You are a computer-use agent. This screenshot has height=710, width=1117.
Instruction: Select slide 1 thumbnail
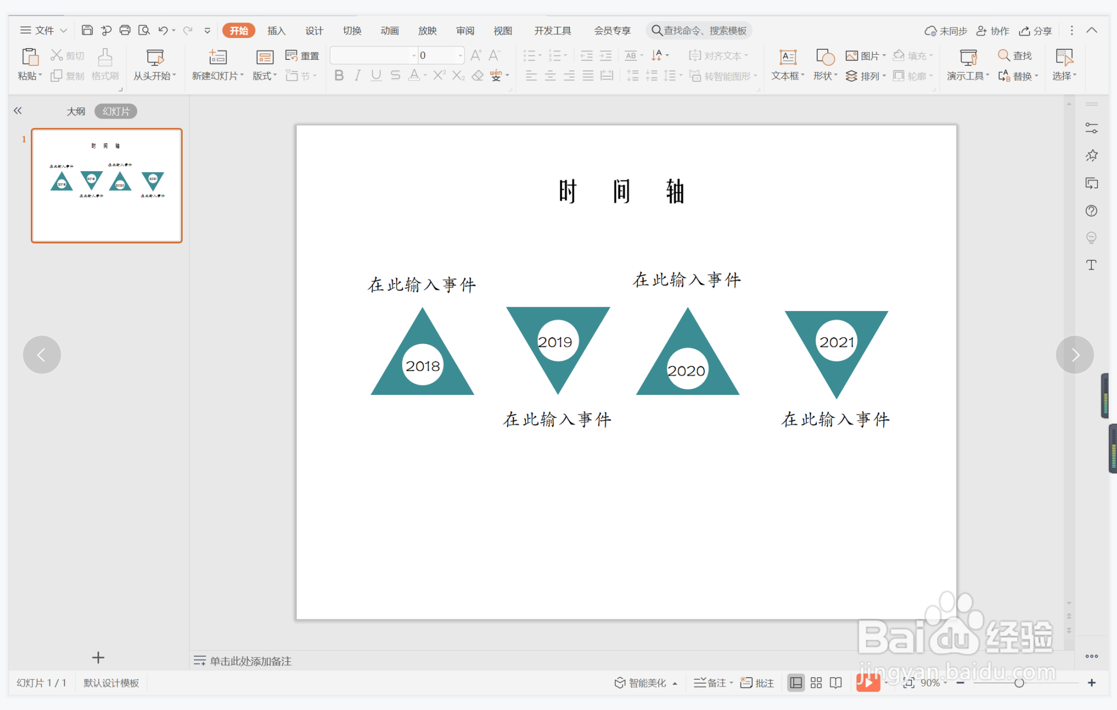pos(106,186)
